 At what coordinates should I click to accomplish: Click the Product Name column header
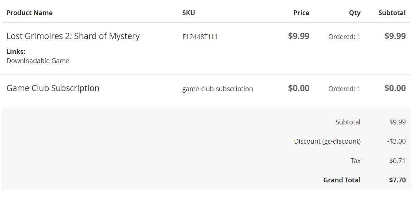29,13
